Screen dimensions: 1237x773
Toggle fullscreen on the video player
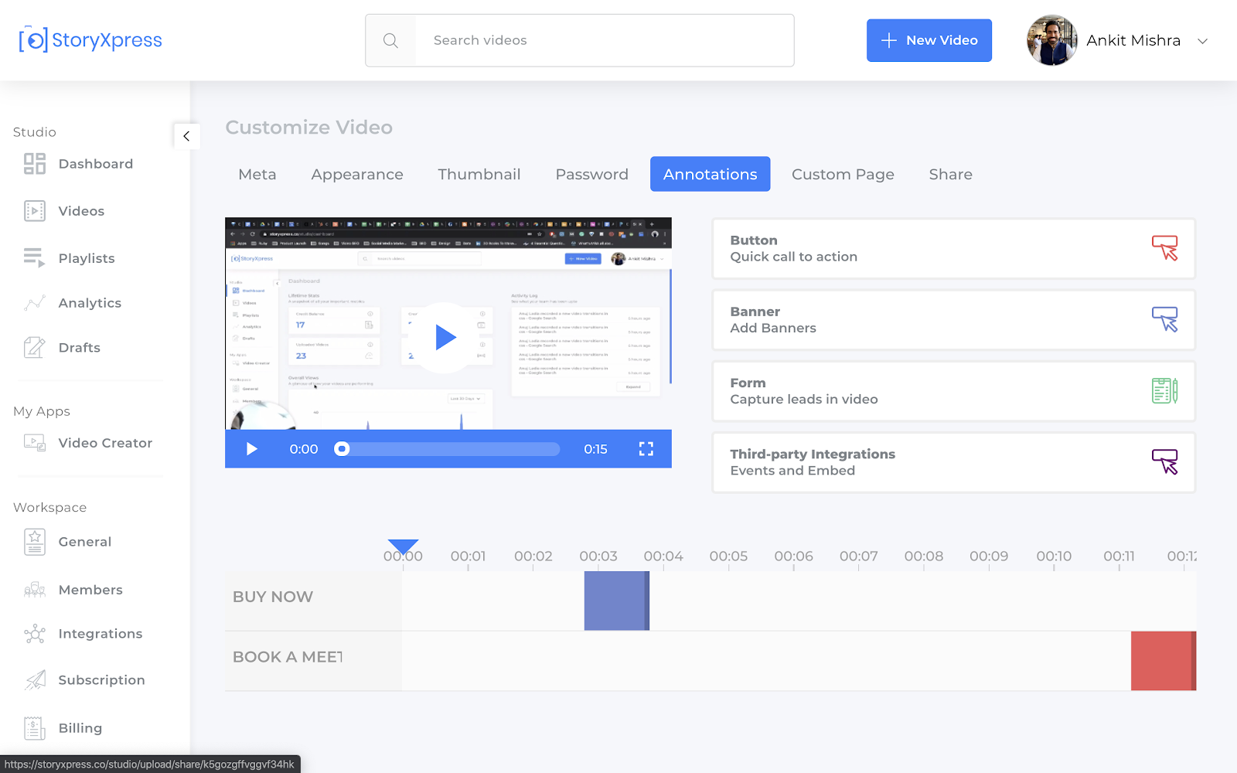coord(646,449)
